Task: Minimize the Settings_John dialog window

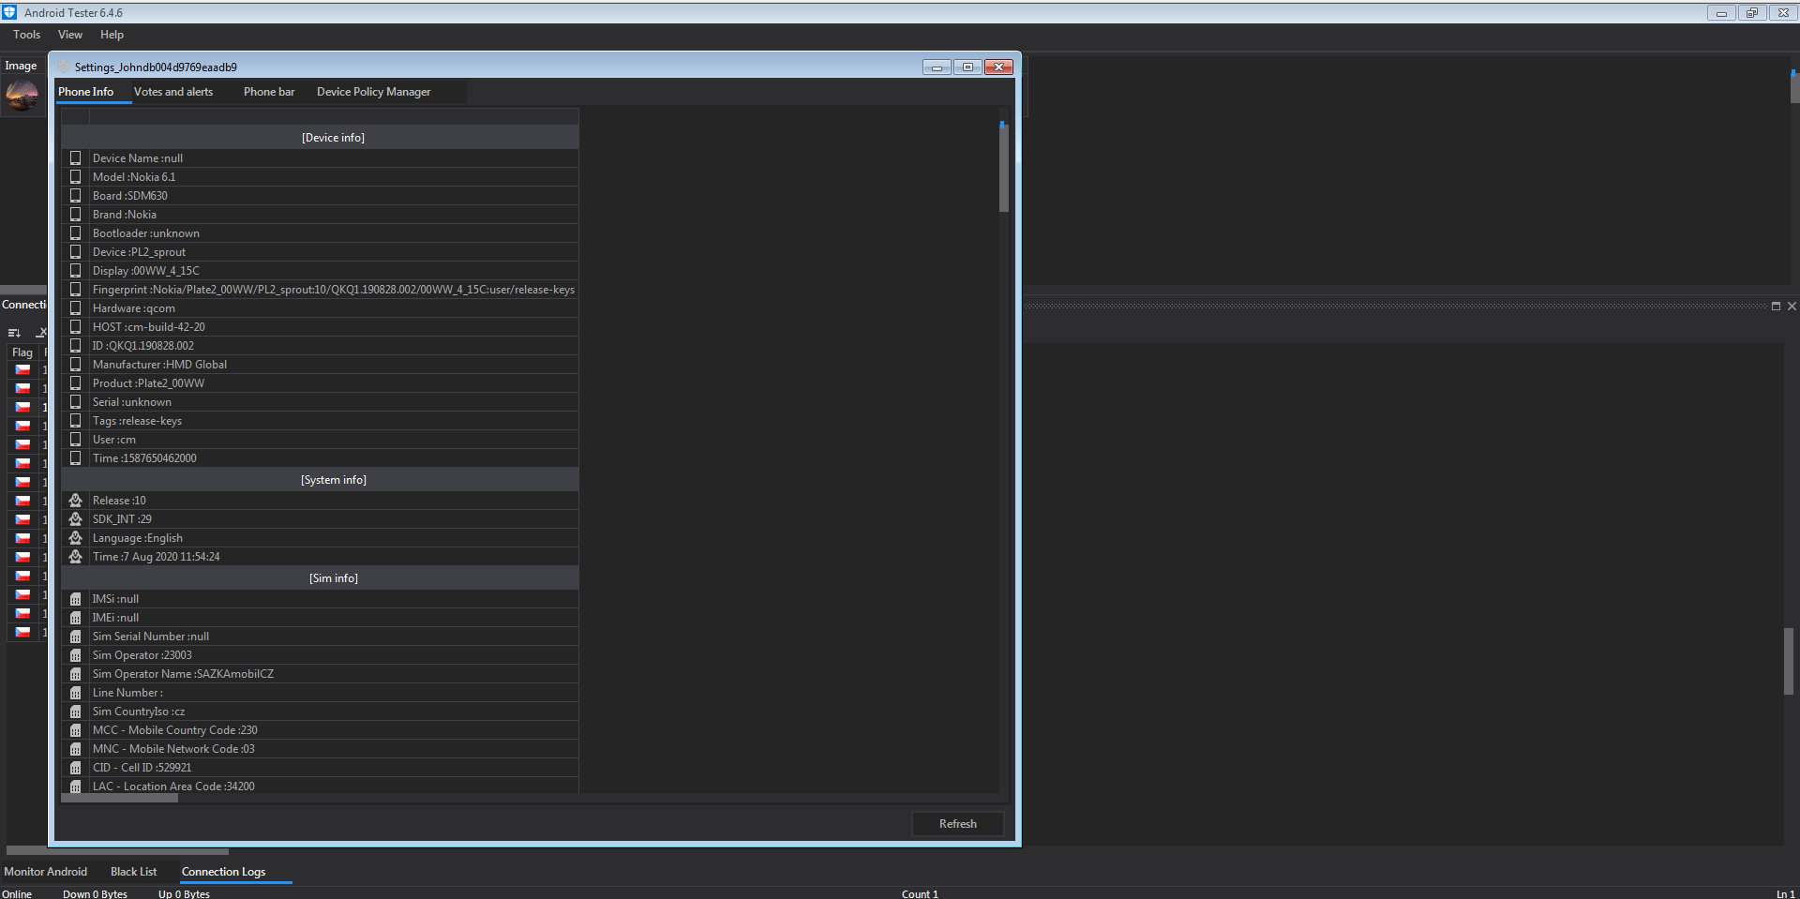Action: pyautogui.click(x=937, y=67)
